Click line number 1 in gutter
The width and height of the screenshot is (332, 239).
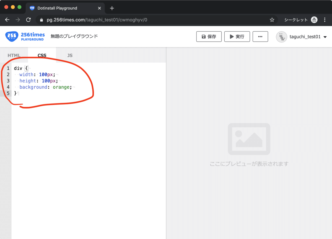(8, 68)
